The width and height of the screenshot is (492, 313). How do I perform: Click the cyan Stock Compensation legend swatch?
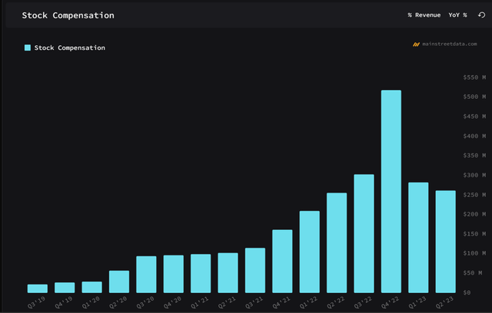(28, 48)
